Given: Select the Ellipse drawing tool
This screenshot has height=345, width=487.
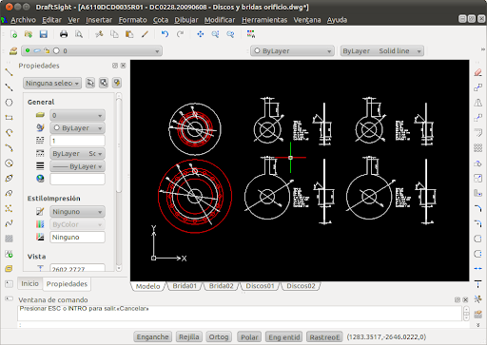Looking at the screenshot, I should click(9, 178).
